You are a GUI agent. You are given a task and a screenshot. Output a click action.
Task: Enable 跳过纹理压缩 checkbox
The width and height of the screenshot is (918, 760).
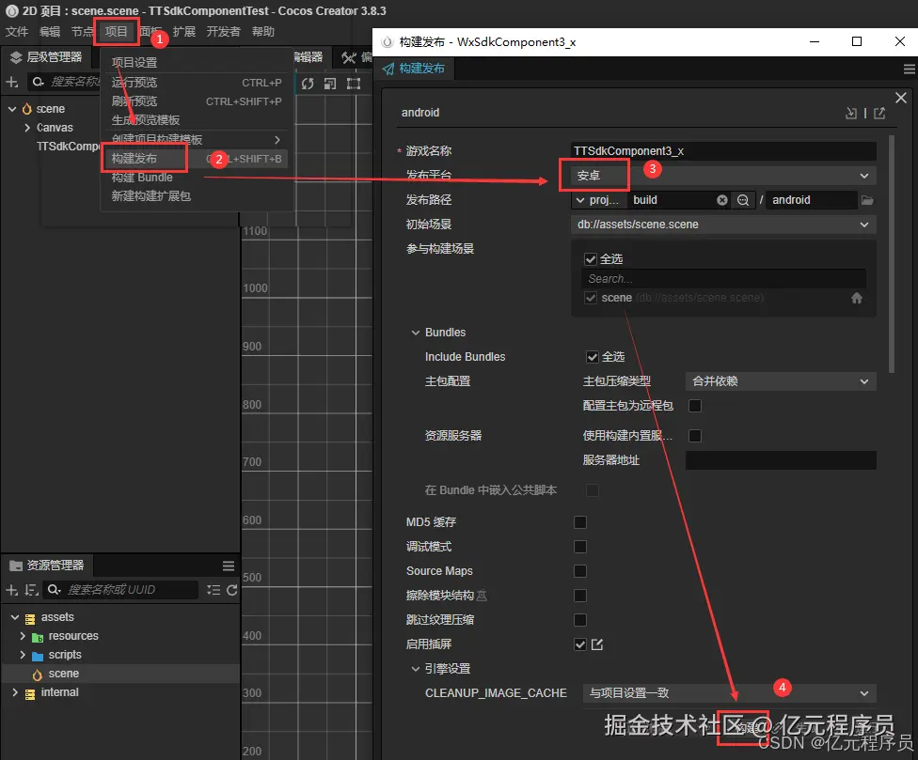coord(580,620)
